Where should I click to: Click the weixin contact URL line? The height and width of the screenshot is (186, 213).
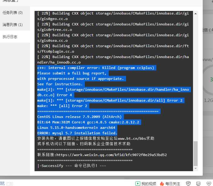pyautogui.click(x=102, y=155)
